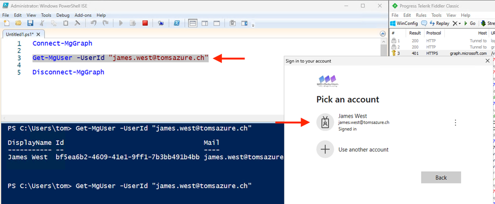Viewport: 495px width, 204px height.
Task: Click the Cut scissors icon in ISE
Action: (42, 23)
